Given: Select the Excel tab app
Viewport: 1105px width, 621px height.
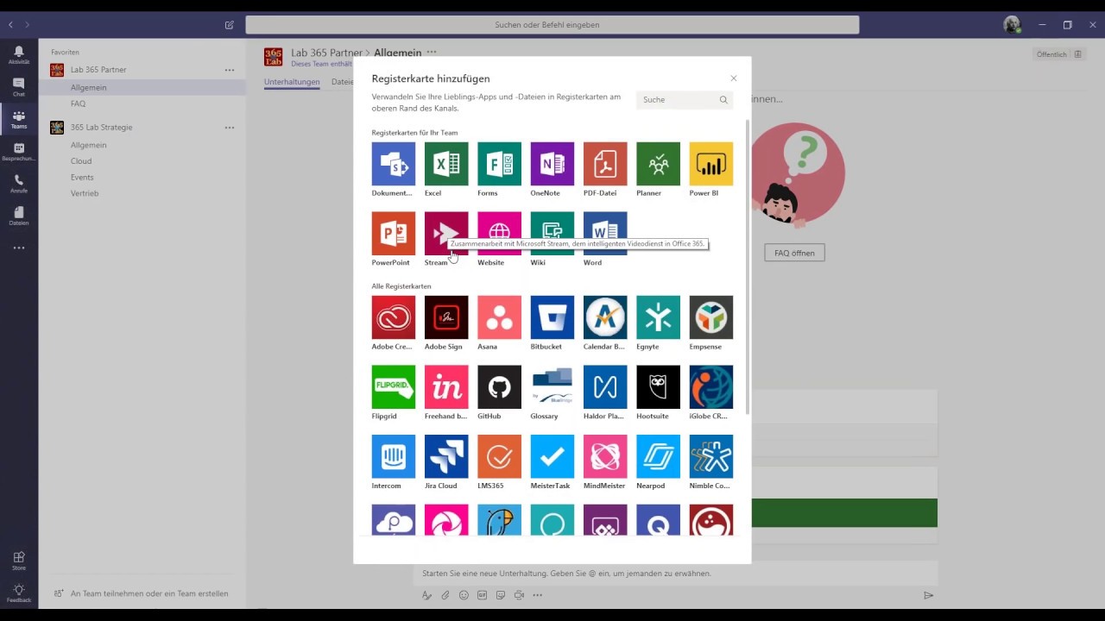Looking at the screenshot, I should 446,164.
